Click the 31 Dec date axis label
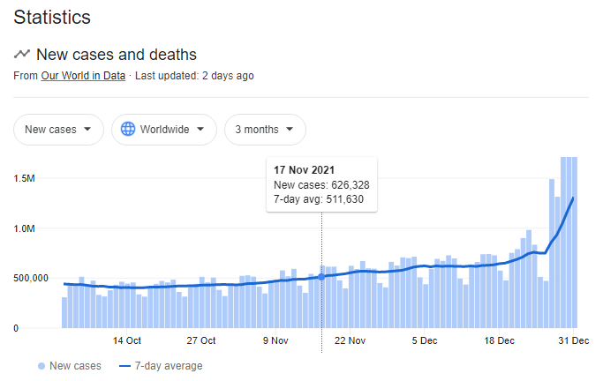The image size is (603, 381). coord(574,340)
